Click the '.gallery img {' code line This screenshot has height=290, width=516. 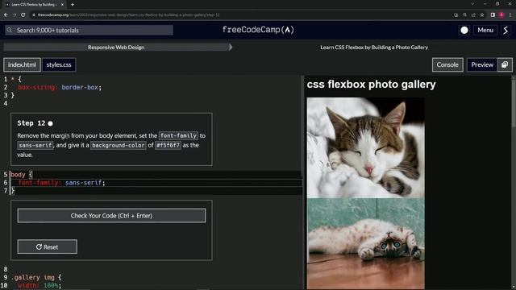point(36,277)
